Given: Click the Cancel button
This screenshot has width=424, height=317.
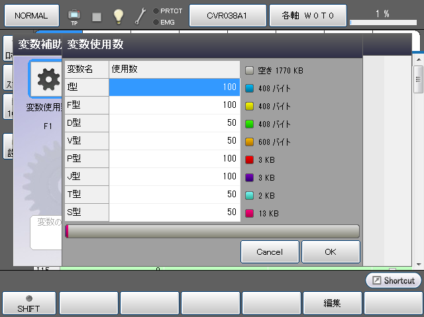Looking at the screenshot, I should [270, 252].
